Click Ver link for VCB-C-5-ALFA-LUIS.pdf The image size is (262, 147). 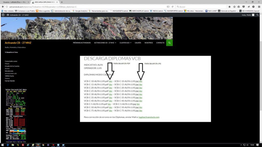pos(109,104)
